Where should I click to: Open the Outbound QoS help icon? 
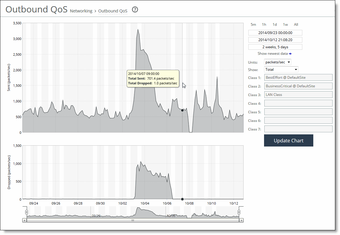[135, 9]
